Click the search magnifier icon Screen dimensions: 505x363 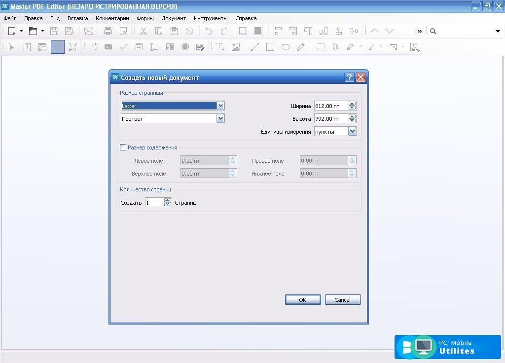pyautogui.click(x=433, y=31)
